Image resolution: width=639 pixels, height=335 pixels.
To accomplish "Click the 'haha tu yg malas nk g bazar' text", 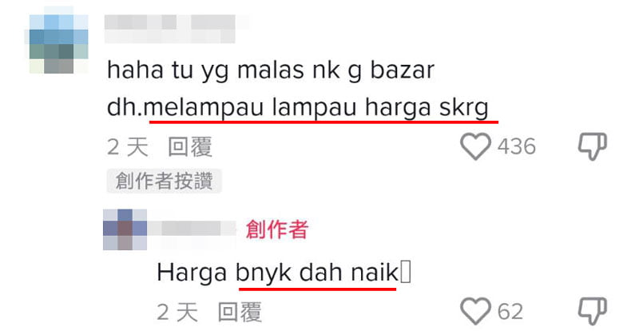I will point(271,70).
